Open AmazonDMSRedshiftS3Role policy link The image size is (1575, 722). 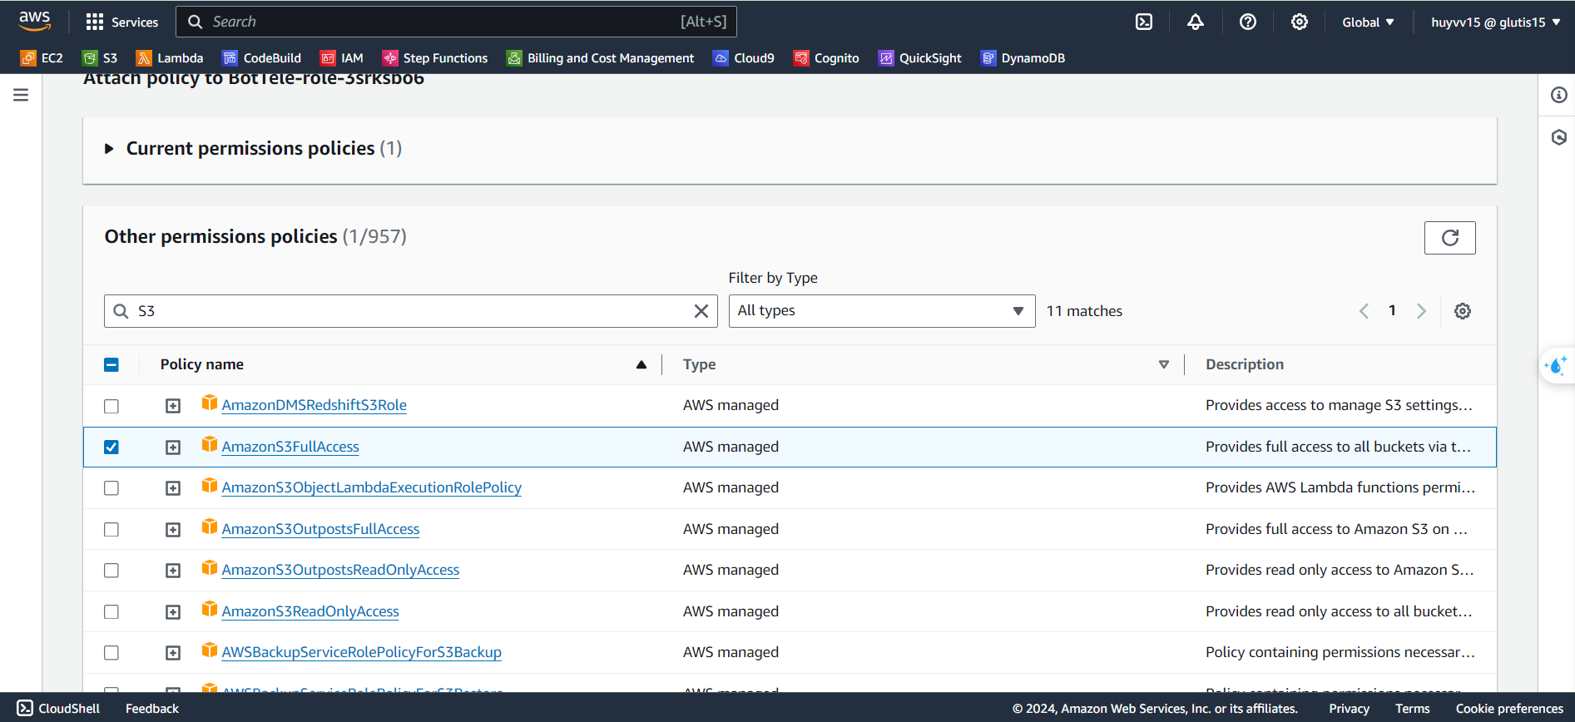pos(314,405)
